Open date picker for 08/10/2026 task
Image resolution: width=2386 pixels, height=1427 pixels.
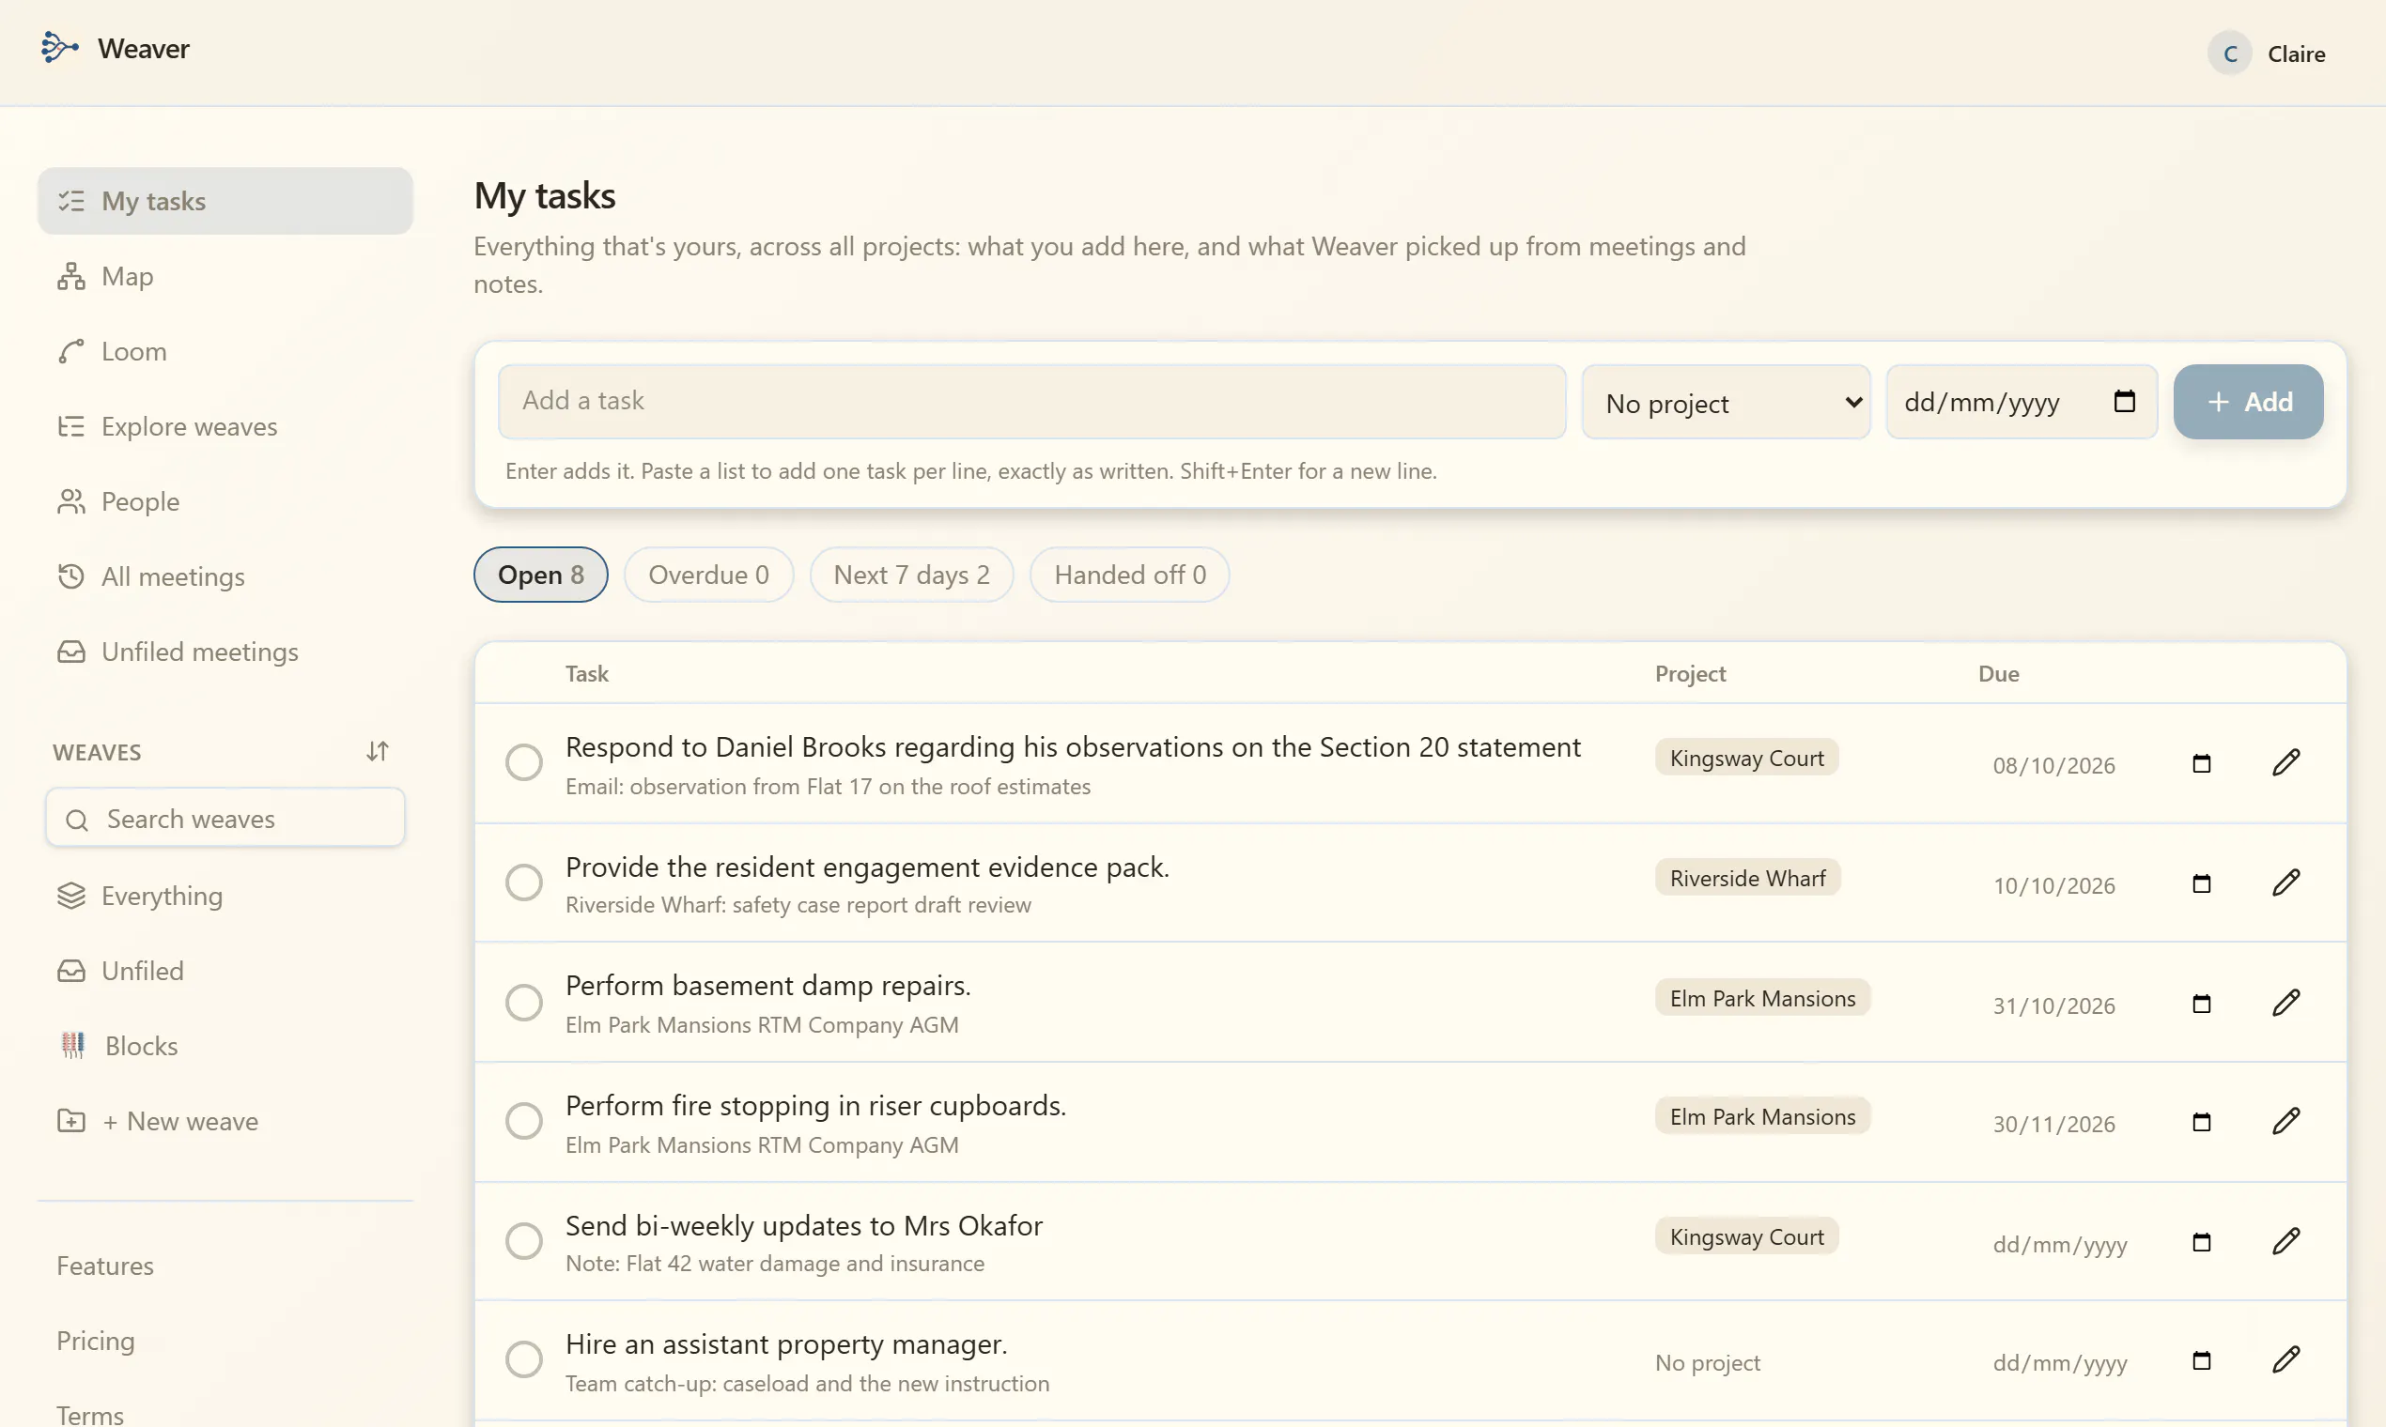tap(2201, 763)
